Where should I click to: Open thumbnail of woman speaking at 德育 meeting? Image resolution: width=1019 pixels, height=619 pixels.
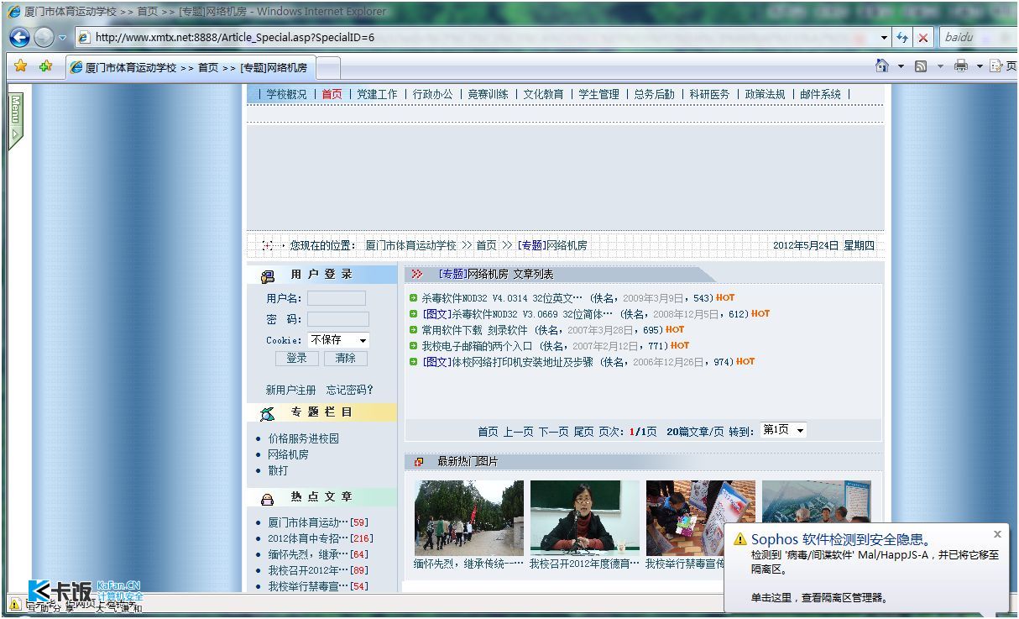click(x=585, y=517)
